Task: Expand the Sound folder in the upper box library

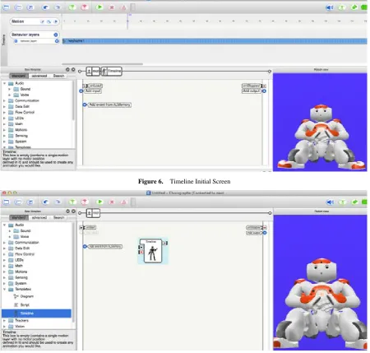Action: [x=10, y=89]
